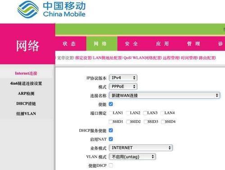Check the LAN4 port binding box

tap(162, 113)
